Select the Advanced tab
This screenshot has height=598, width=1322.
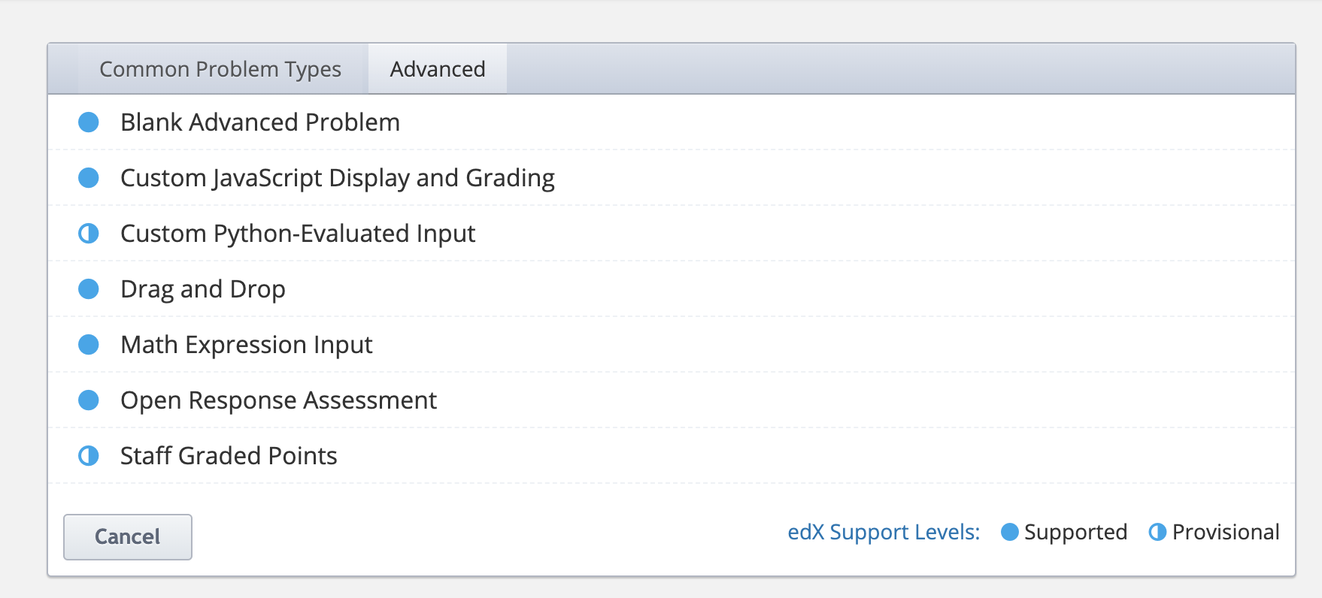[x=438, y=69]
